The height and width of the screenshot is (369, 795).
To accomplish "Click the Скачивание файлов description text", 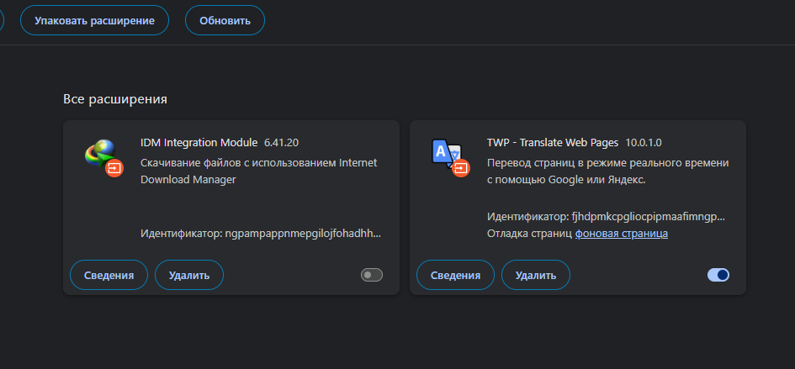I will coord(258,171).
